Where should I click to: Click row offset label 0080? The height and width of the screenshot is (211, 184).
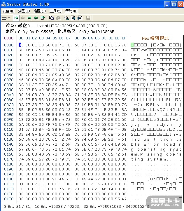(9, 85)
